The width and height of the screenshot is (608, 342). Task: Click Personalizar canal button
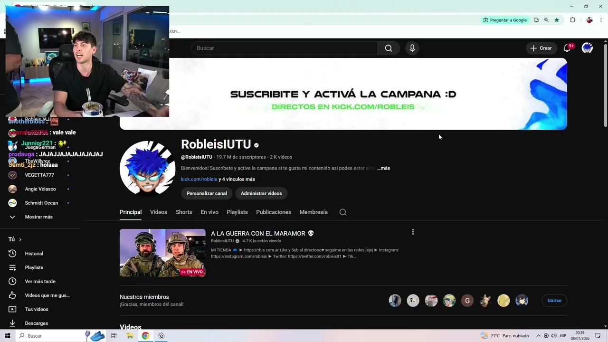pyautogui.click(x=207, y=193)
